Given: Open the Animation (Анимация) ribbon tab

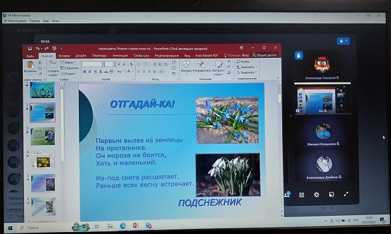Looking at the screenshot, I should (120, 55).
